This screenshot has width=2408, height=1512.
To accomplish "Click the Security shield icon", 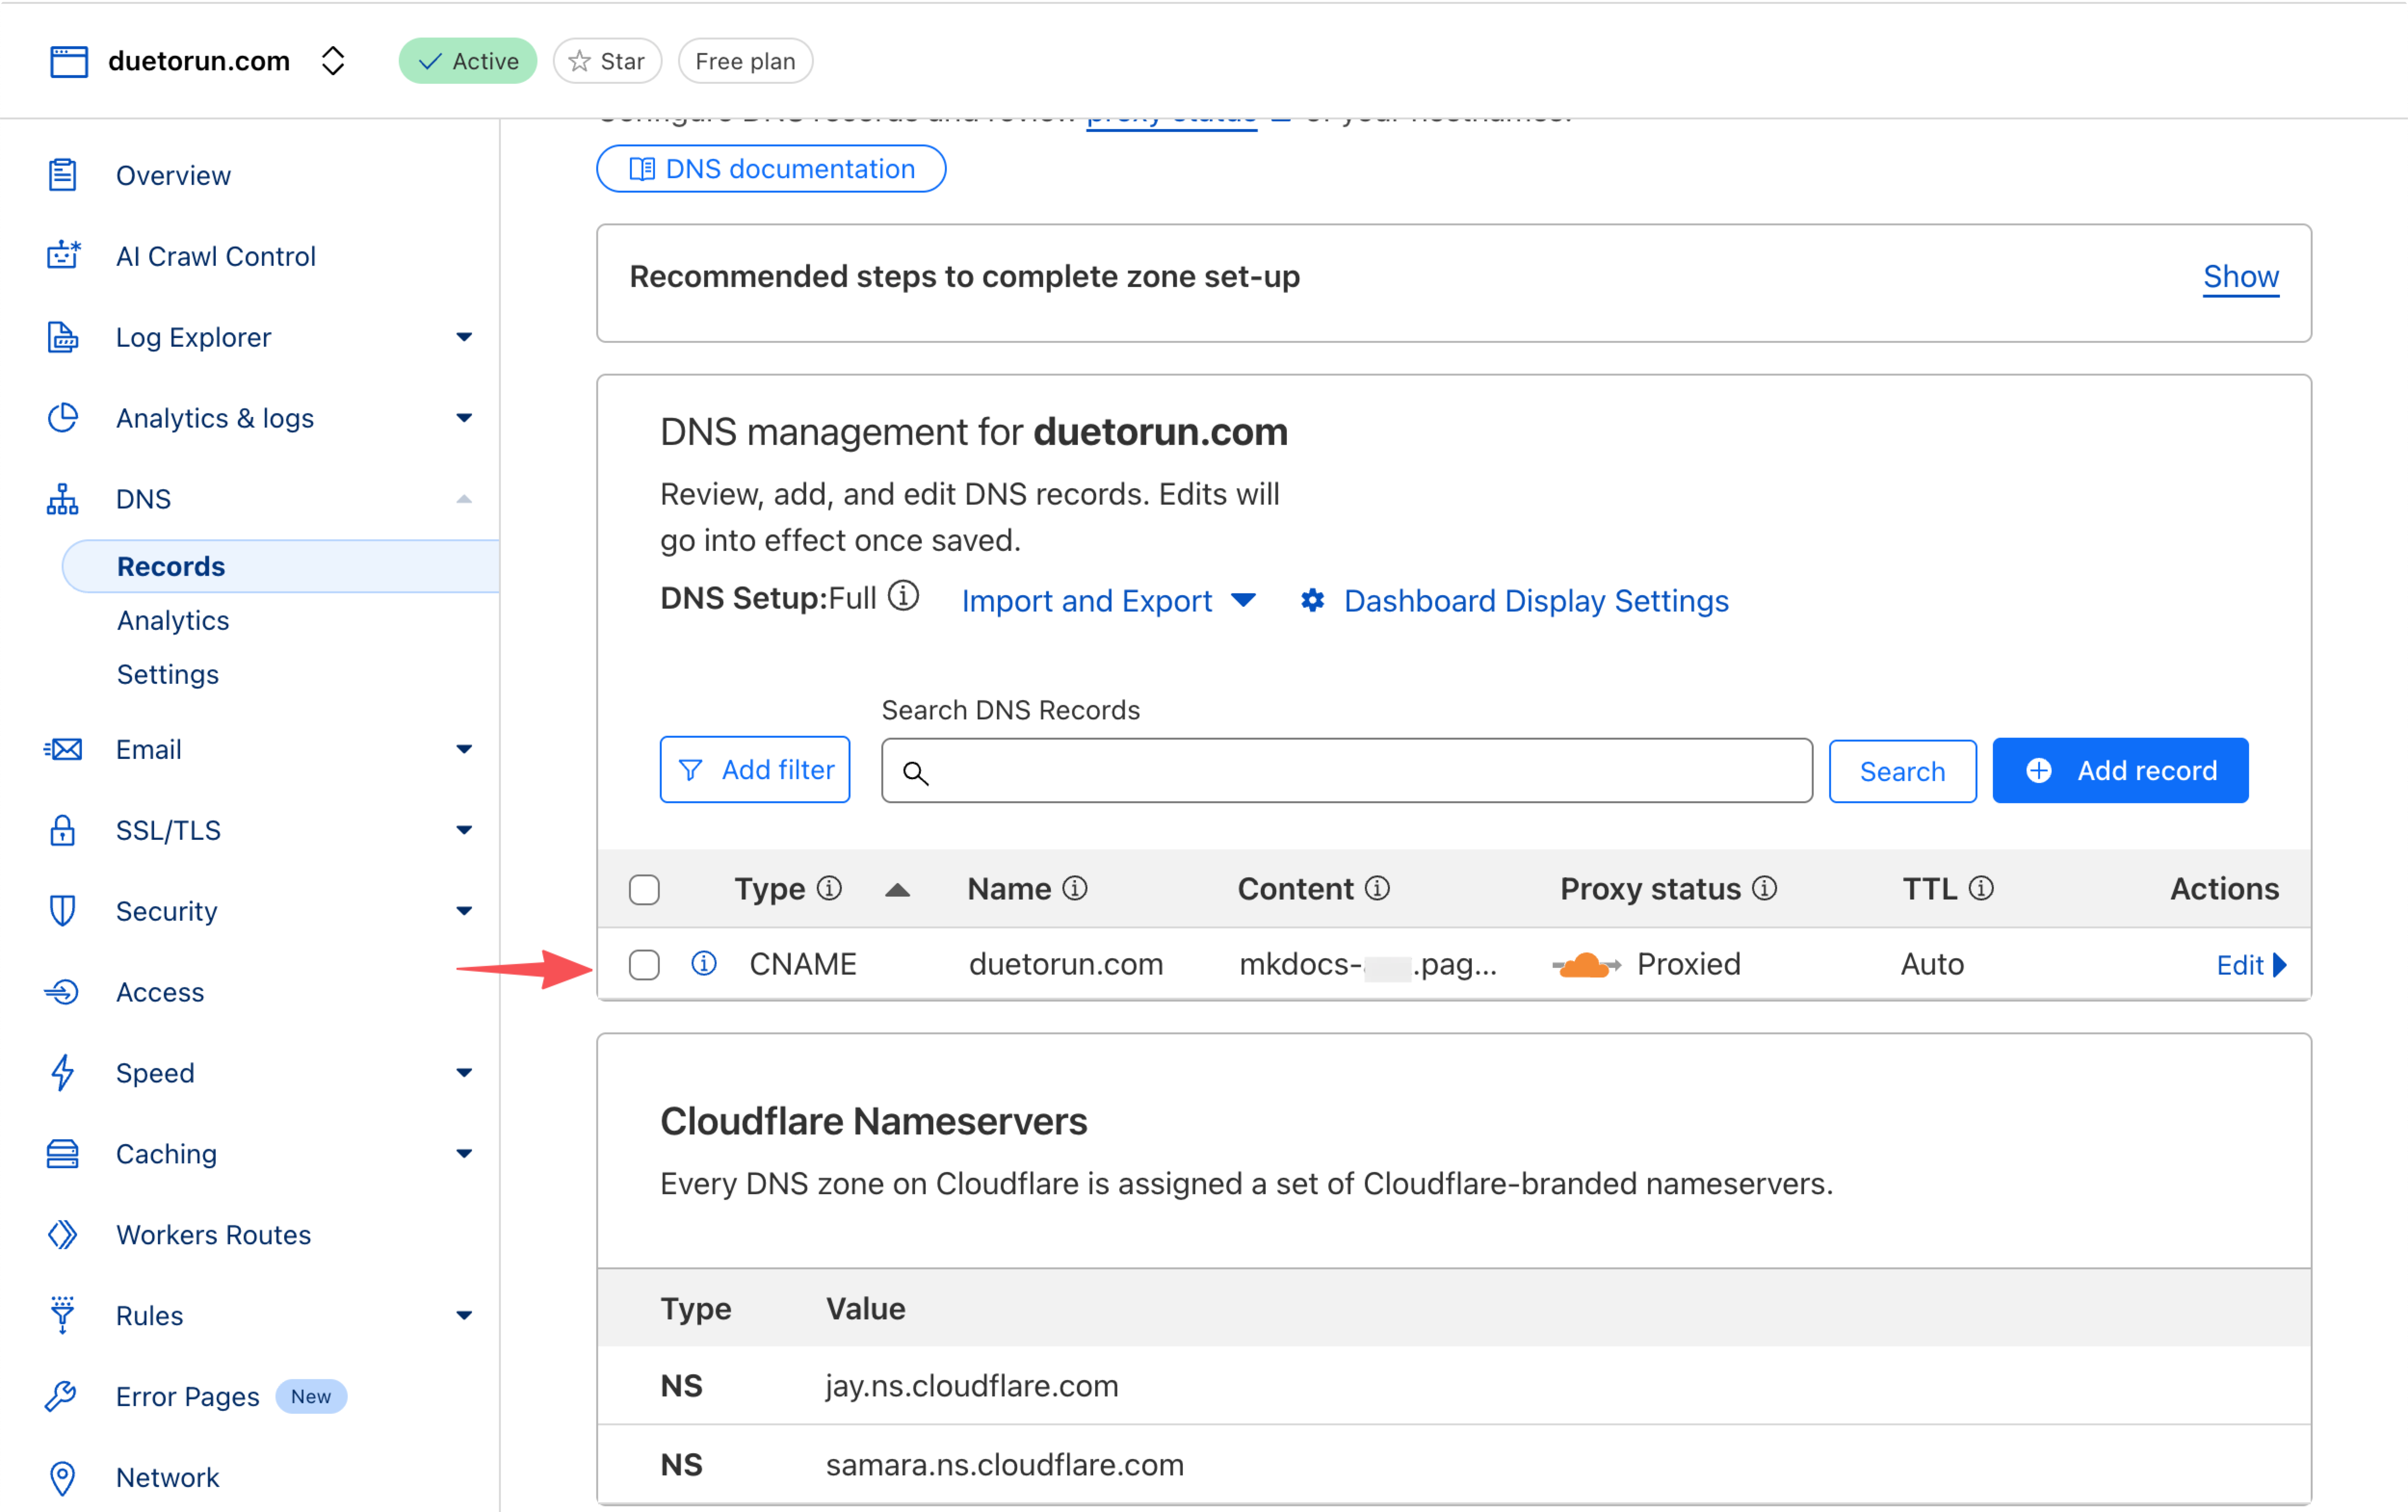I will [x=63, y=911].
